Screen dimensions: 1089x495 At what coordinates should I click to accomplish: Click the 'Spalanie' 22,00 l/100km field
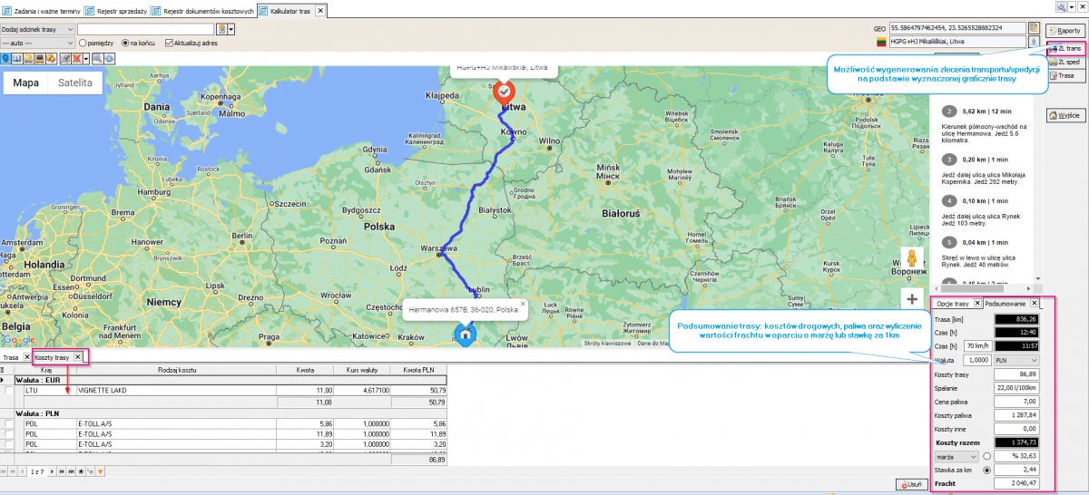[x=1016, y=387]
